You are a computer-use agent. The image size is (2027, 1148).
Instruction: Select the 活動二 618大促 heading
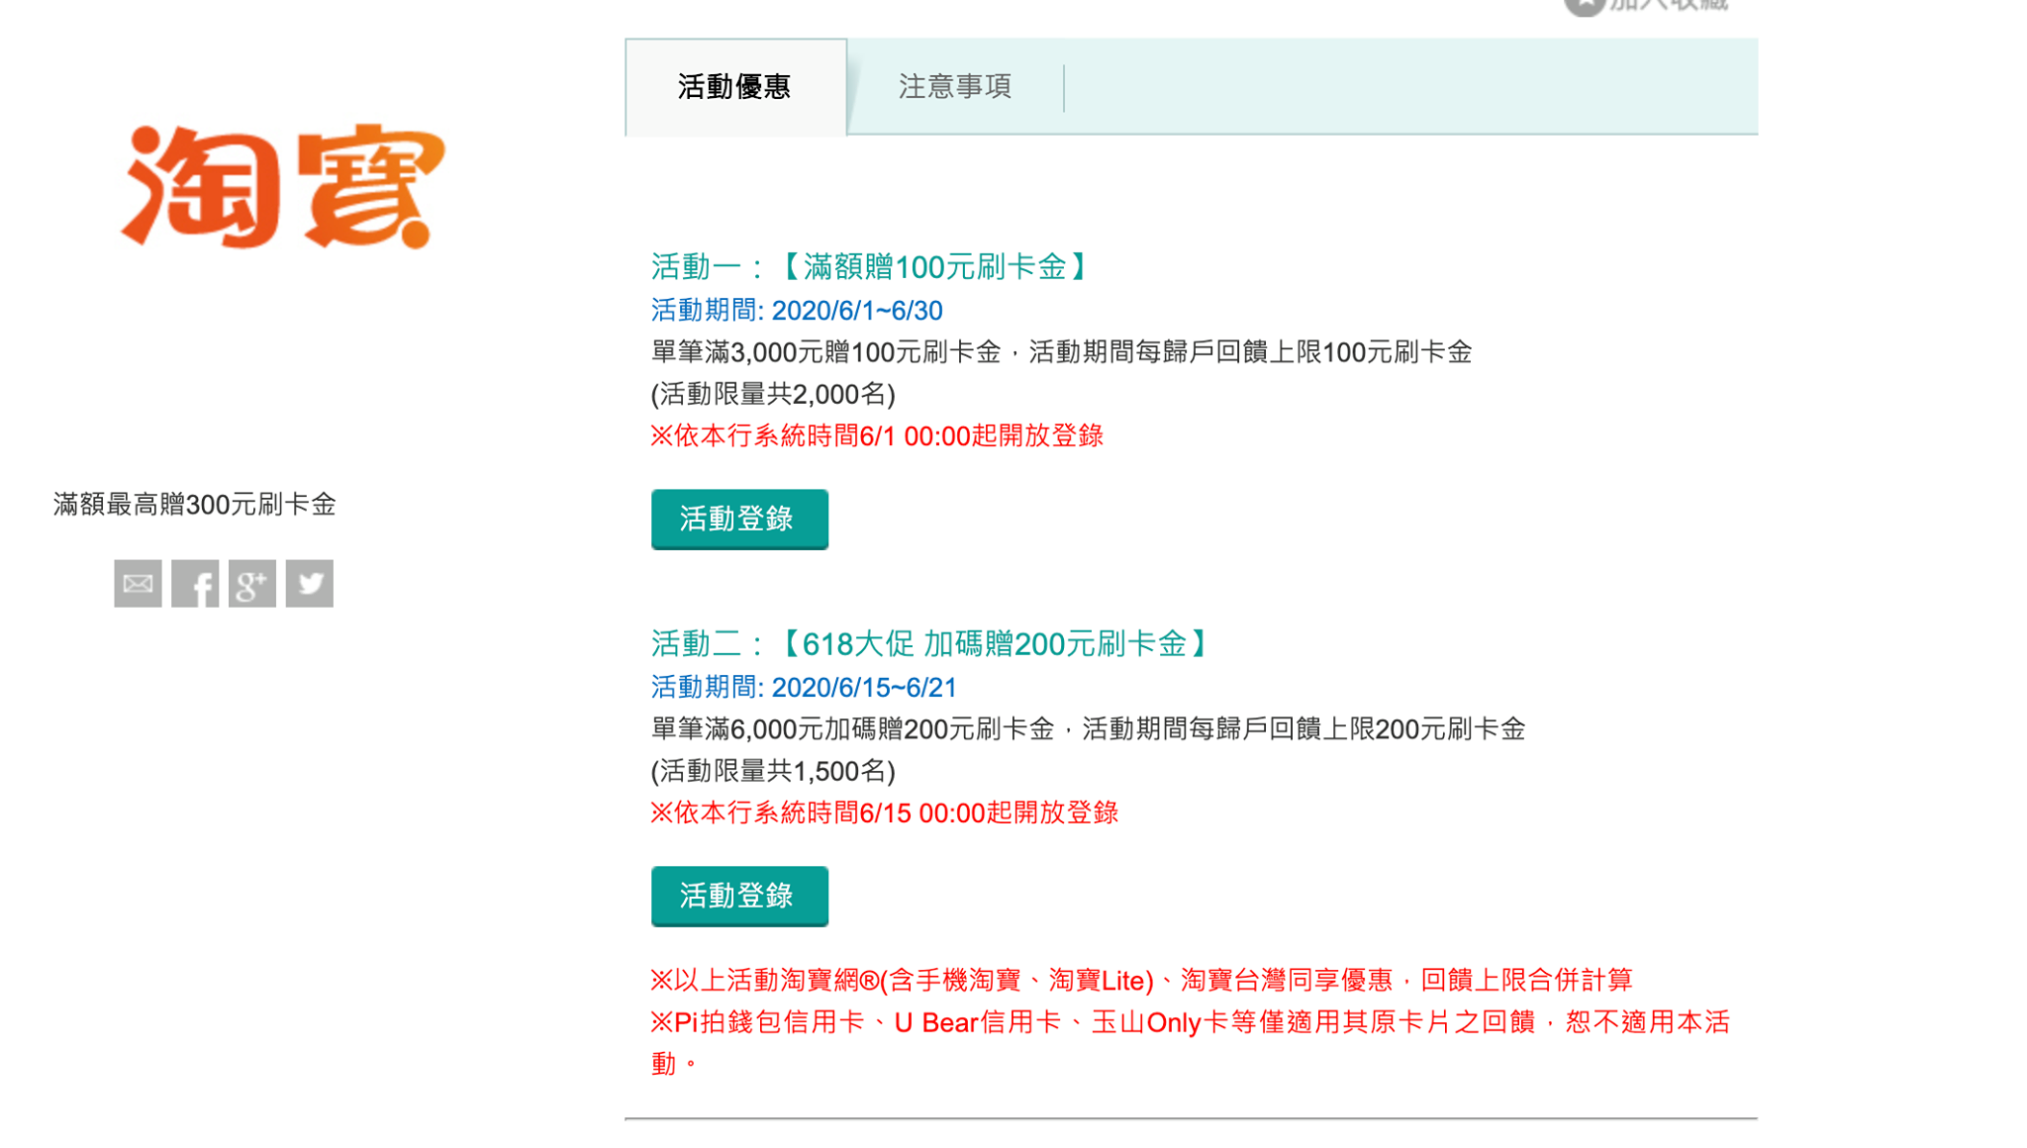(x=932, y=644)
